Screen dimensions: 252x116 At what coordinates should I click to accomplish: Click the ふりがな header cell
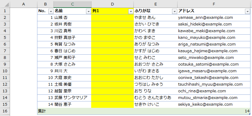click(x=155, y=11)
